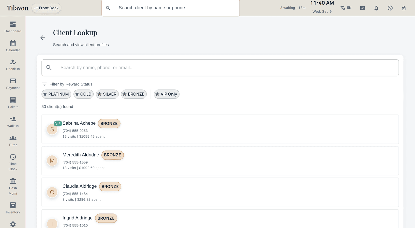Screen dimensions: 415x228
Task: Open Meredith Aldridge's client card
Action: pos(220,161)
